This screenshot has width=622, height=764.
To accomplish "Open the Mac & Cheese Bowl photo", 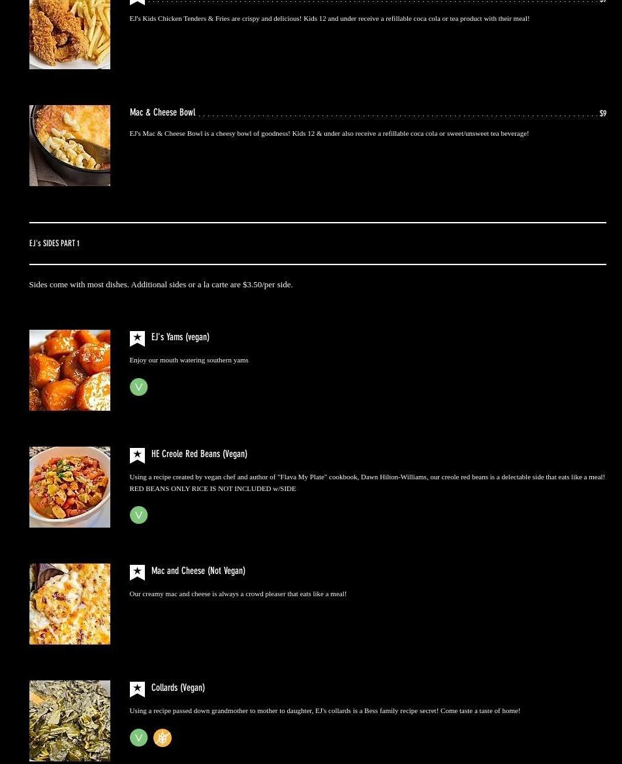I will point(70,146).
